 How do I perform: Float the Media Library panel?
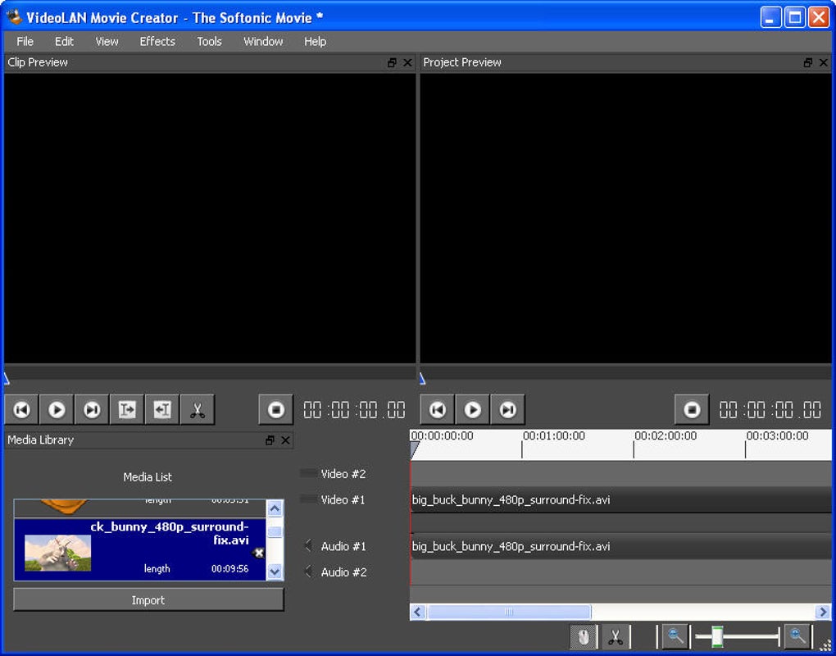pyautogui.click(x=270, y=440)
